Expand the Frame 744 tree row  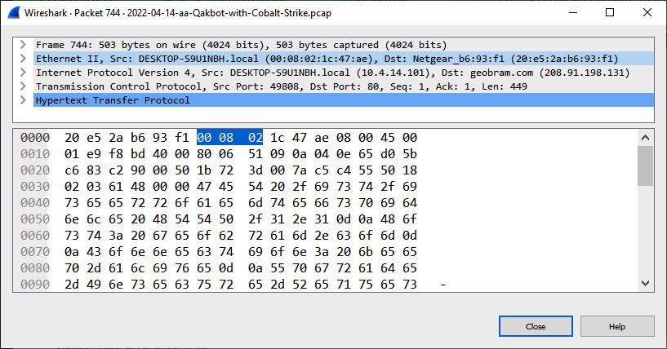pyautogui.click(x=24, y=45)
